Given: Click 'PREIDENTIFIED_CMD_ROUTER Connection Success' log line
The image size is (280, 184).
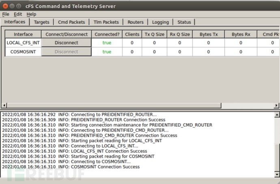Looking at the screenshot, I should [x=90, y=135].
